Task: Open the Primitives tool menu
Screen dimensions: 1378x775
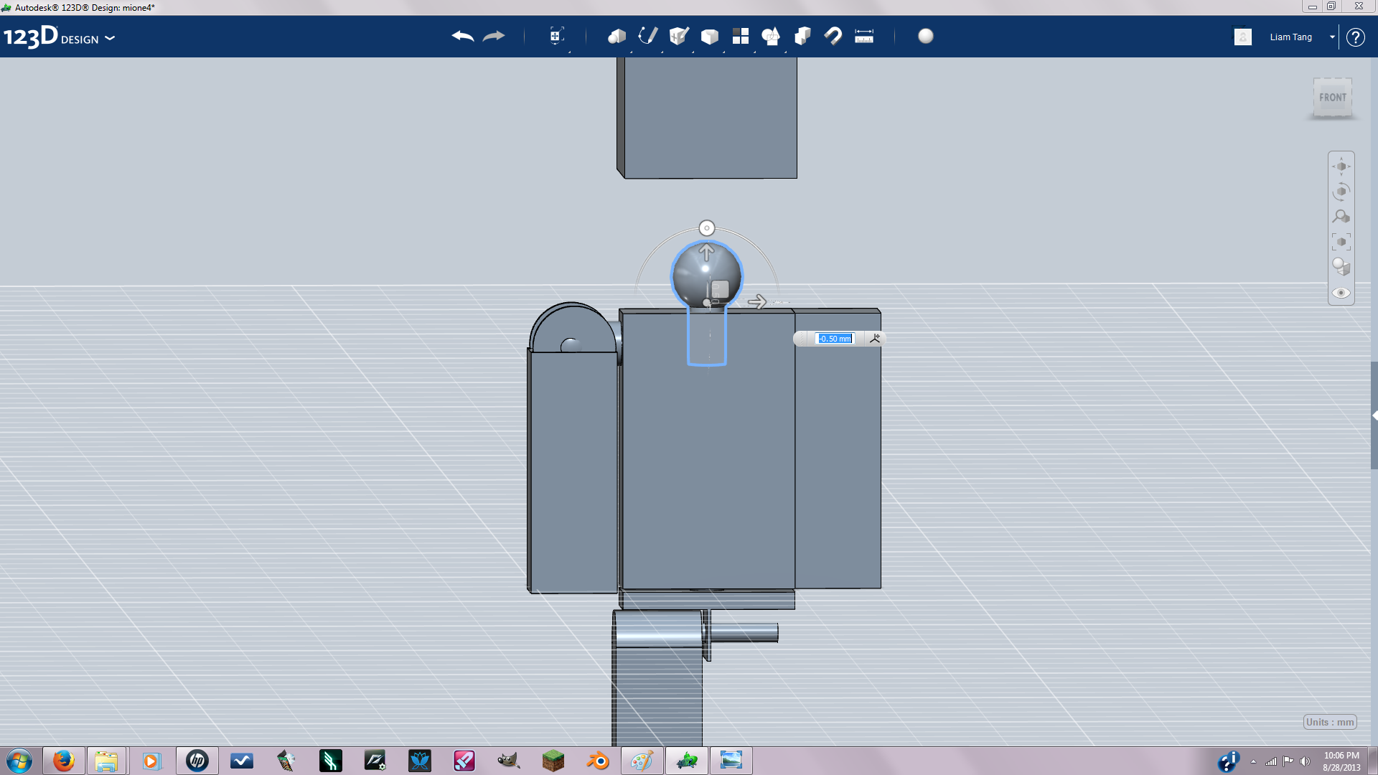Action: coord(617,36)
